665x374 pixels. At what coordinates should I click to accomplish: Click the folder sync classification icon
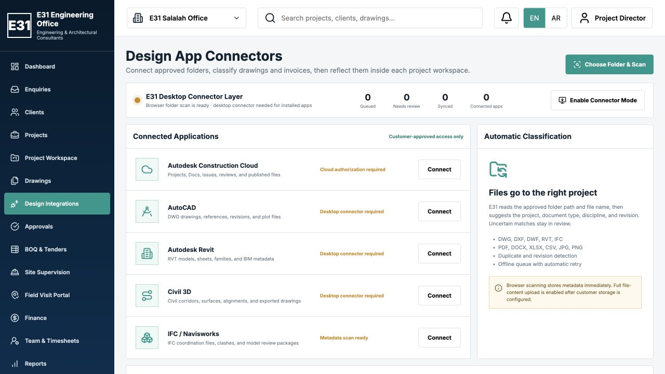(498, 170)
